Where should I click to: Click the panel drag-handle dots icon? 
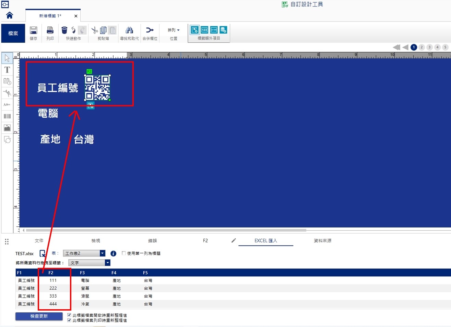point(7,242)
